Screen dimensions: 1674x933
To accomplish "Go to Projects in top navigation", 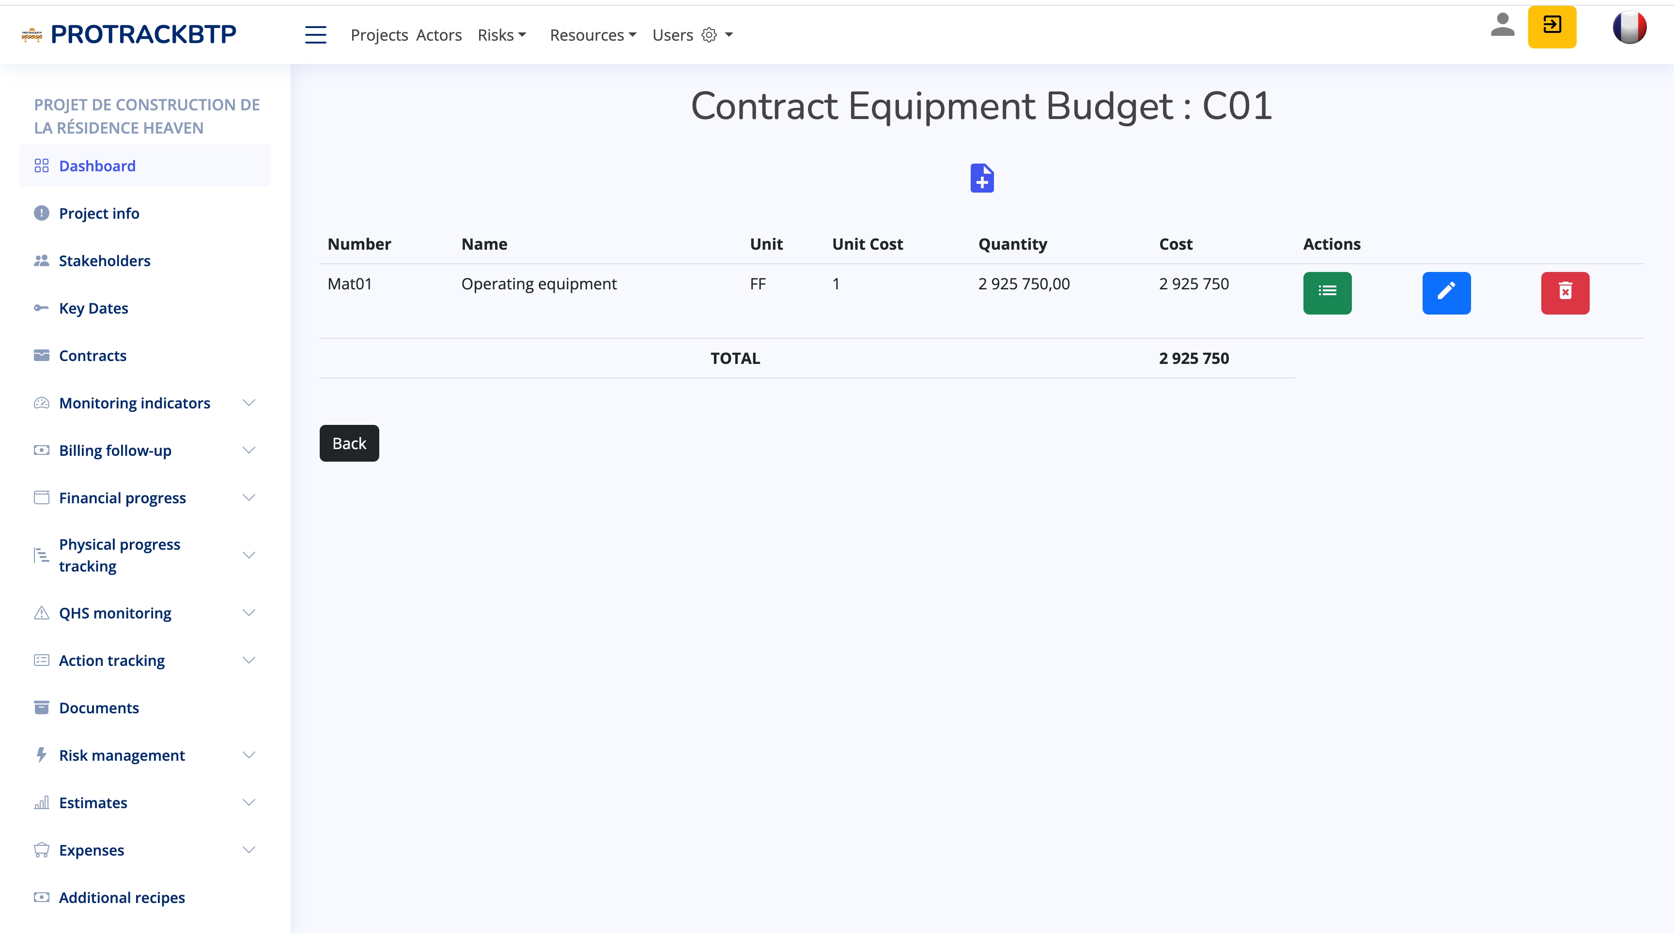I will 380,35.
